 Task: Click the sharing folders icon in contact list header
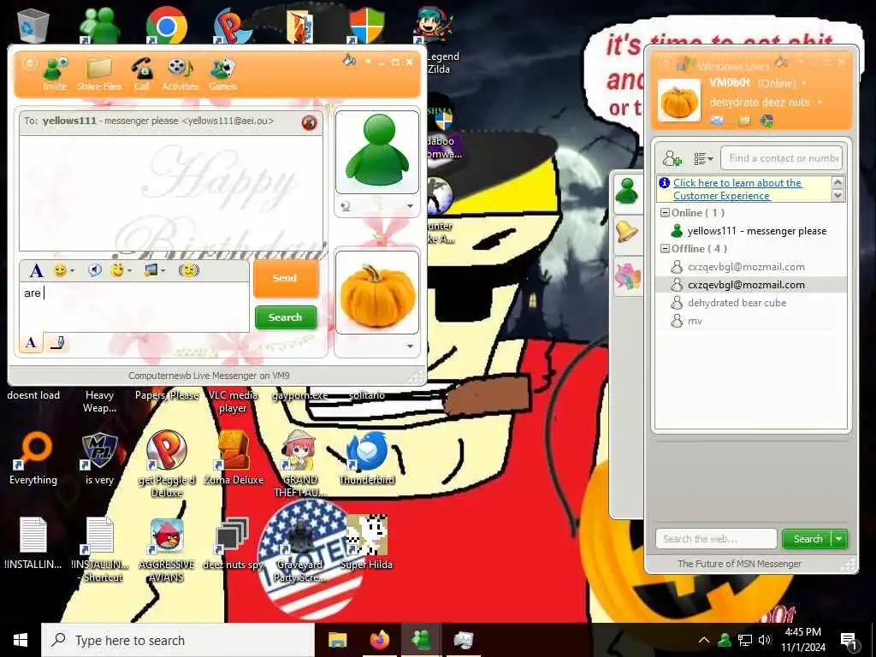click(744, 121)
